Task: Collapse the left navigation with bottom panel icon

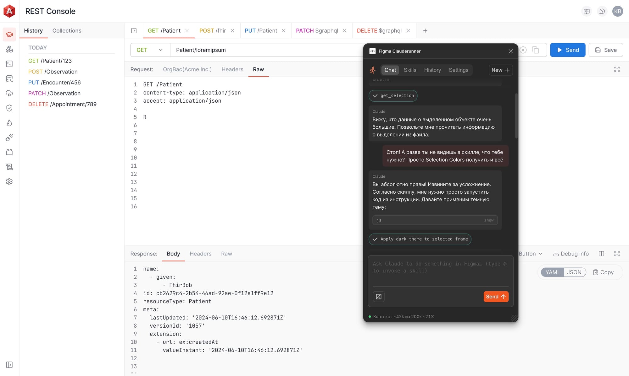Action: [x=9, y=365]
